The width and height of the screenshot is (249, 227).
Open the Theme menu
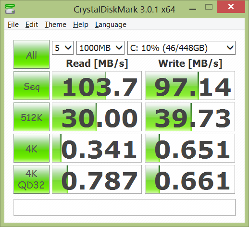55,25
